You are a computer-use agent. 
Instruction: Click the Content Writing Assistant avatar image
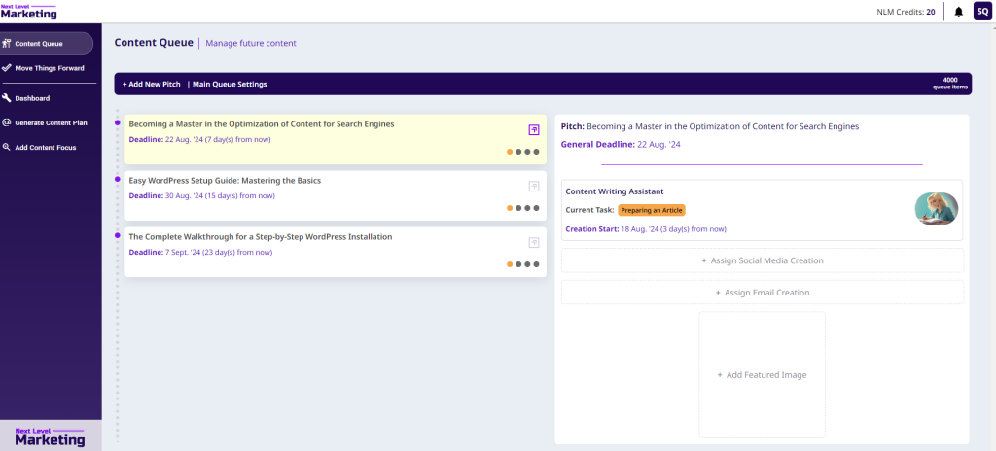coord(936,209)
